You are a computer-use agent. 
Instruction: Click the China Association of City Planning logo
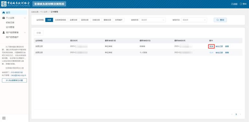[x=16, y=4]
